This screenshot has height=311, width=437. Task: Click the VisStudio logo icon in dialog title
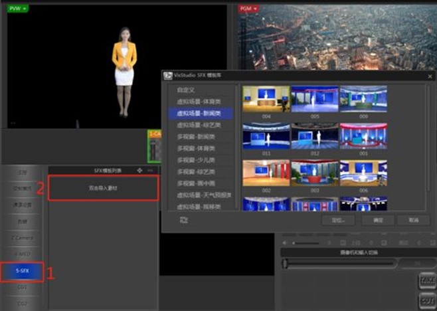click(169, 76)
